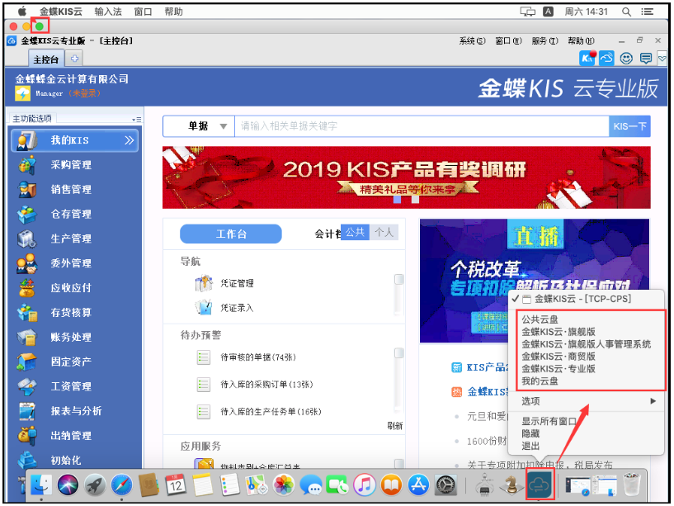Viewport: 674px width, 506px height.
Task: Open 初始化 module
Action: (x=65, y=460)
